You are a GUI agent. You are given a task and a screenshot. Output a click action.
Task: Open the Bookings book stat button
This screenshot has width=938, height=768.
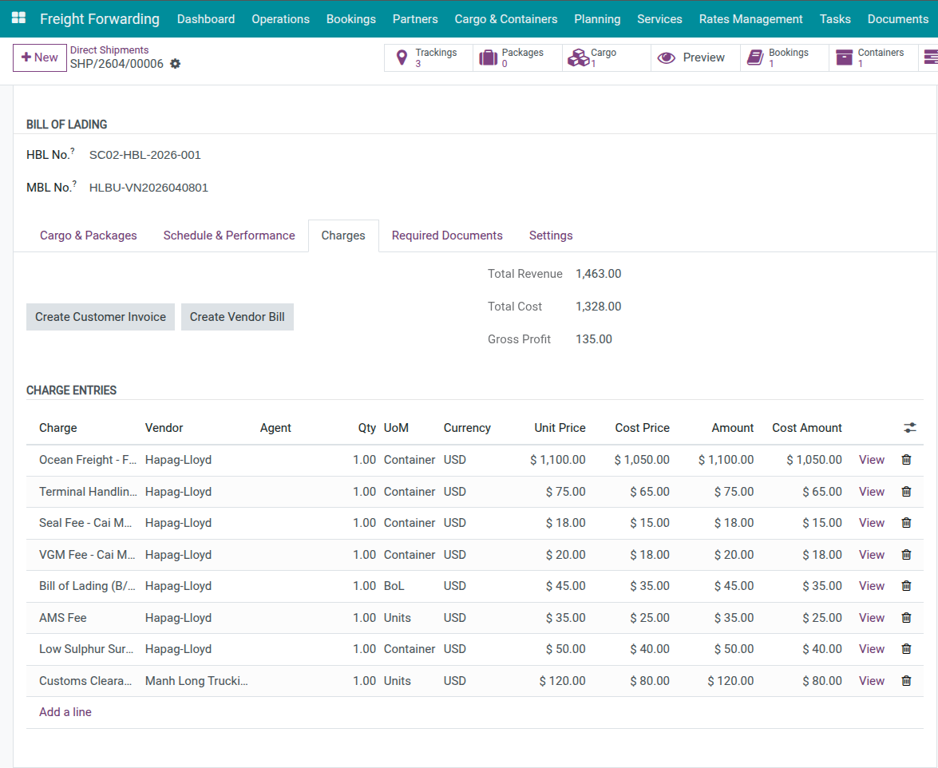(784, 57)
